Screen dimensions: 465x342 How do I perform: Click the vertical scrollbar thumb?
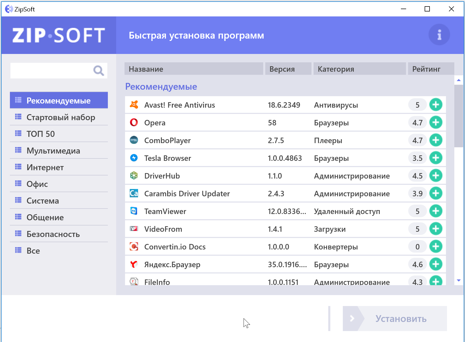click(459, 116)
